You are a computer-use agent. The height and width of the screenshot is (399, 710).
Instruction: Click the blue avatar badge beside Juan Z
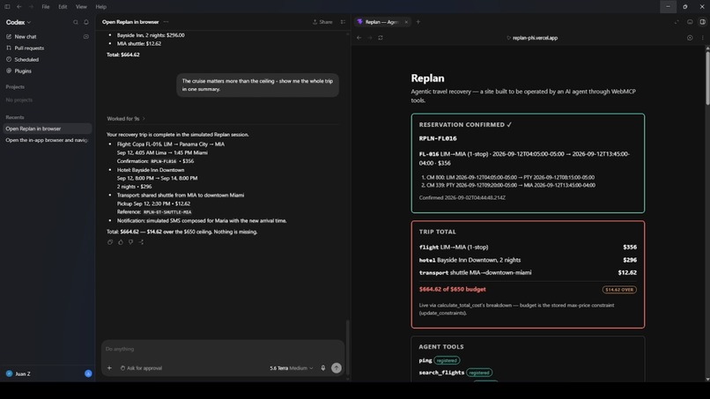[x=88, y=373]
